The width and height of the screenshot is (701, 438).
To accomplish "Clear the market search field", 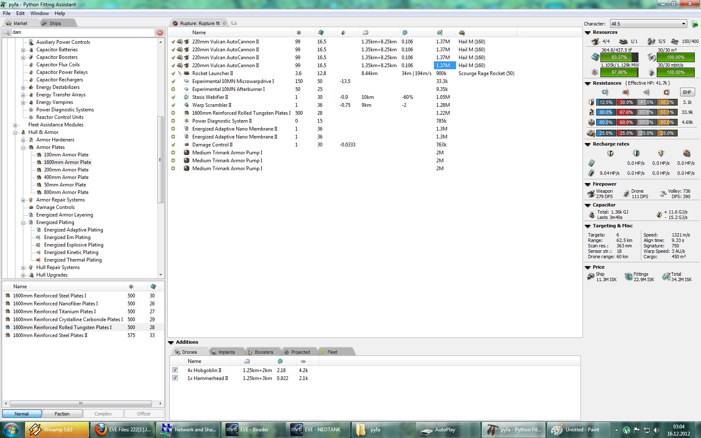I will click(x=160, y=33).
